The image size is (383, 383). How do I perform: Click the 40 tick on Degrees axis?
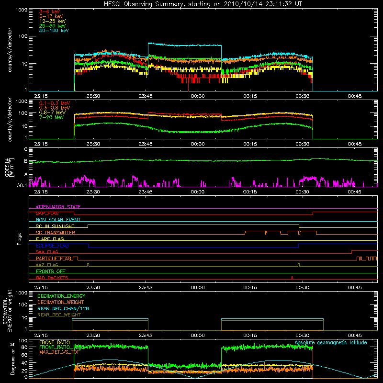(24, 363)
